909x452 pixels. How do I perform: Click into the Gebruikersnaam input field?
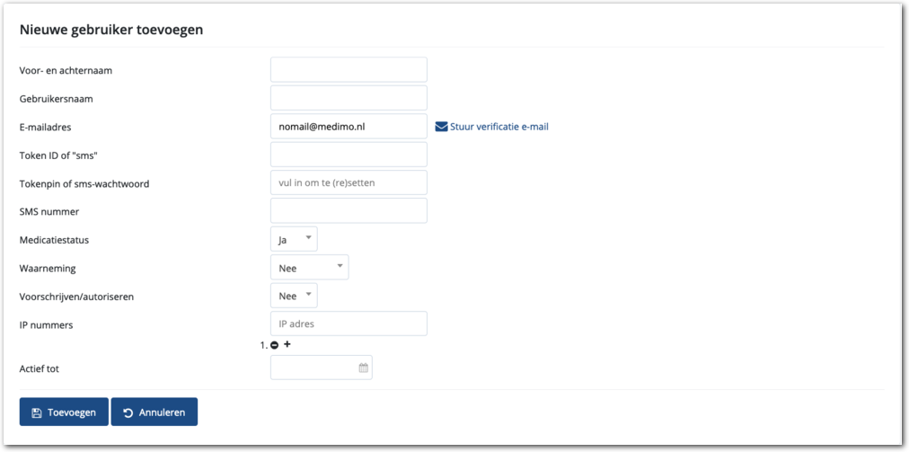point(349,98)
